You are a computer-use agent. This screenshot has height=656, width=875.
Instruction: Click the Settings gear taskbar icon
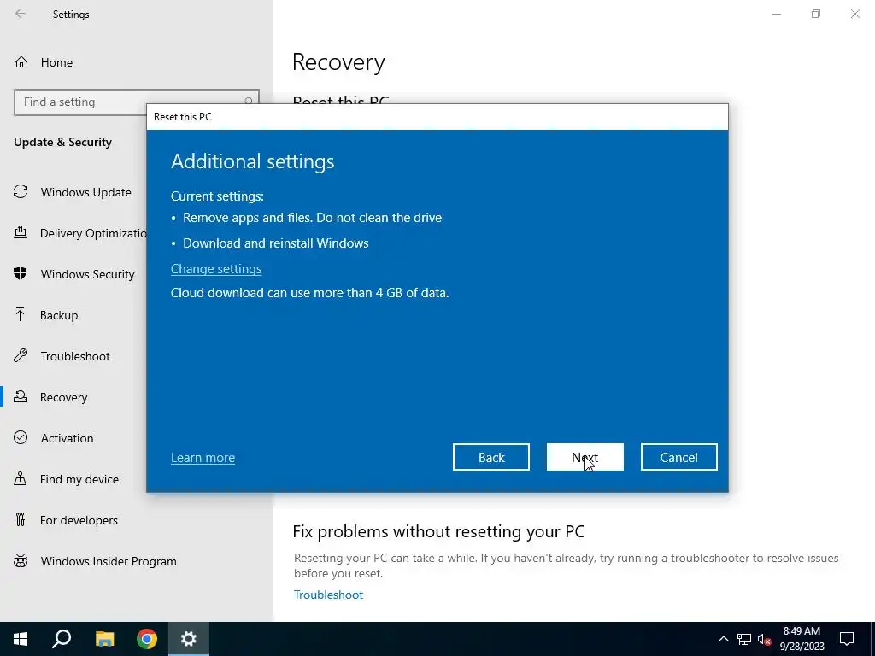pyautogui.click(x=189, y=639)
